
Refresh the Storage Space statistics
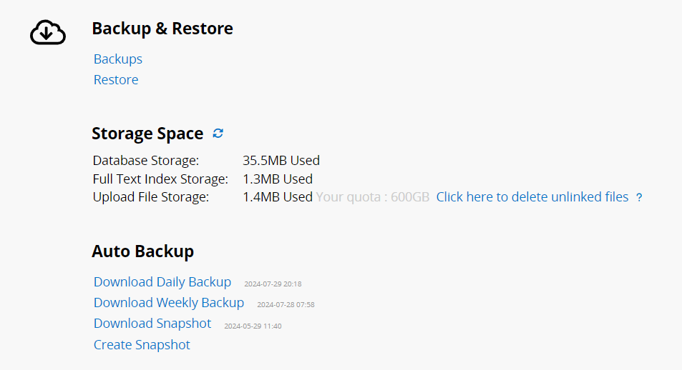(218, 134)
